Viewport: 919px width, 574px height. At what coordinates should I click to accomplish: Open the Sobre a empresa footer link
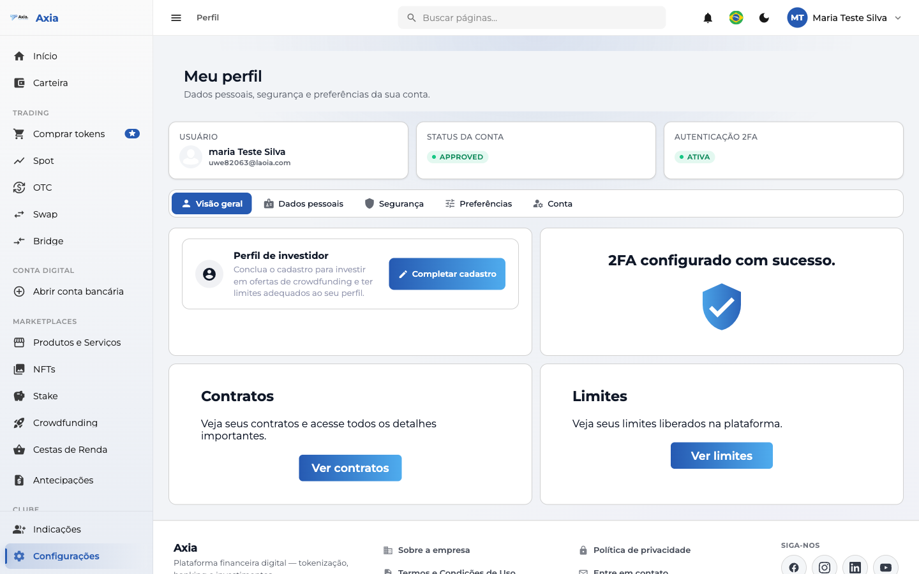[x=426, y=550]
